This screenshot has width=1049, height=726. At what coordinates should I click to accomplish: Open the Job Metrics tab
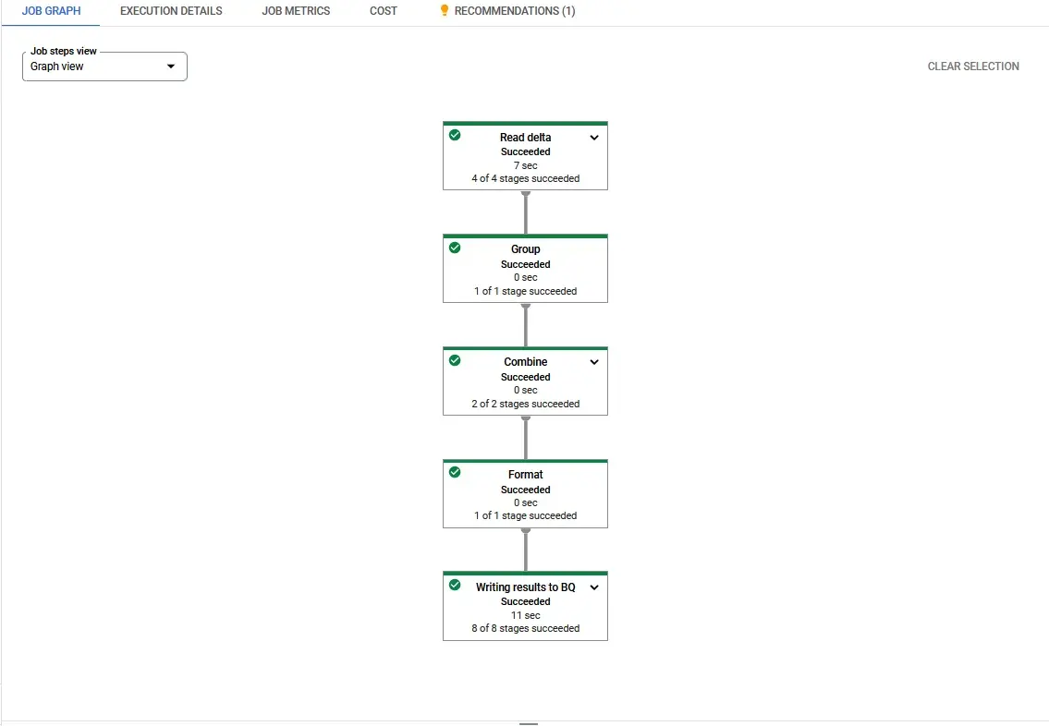click(296, 11)
